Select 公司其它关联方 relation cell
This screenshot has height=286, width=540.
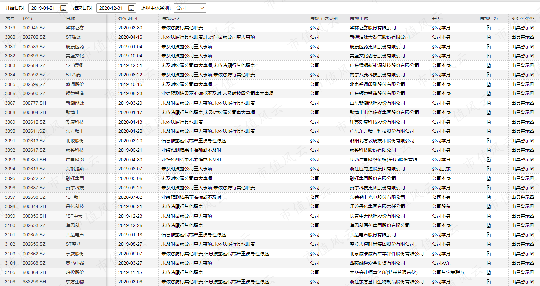click(x=448, y=272)
